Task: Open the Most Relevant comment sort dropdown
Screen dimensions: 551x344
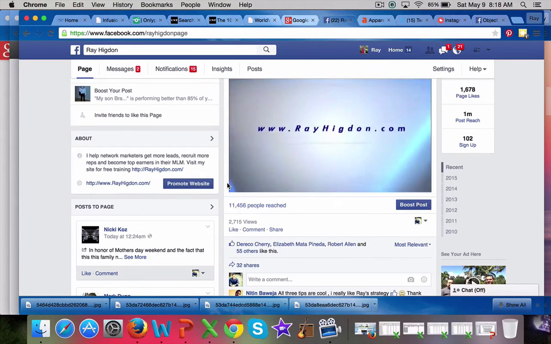Action: [x=412, y=244]
